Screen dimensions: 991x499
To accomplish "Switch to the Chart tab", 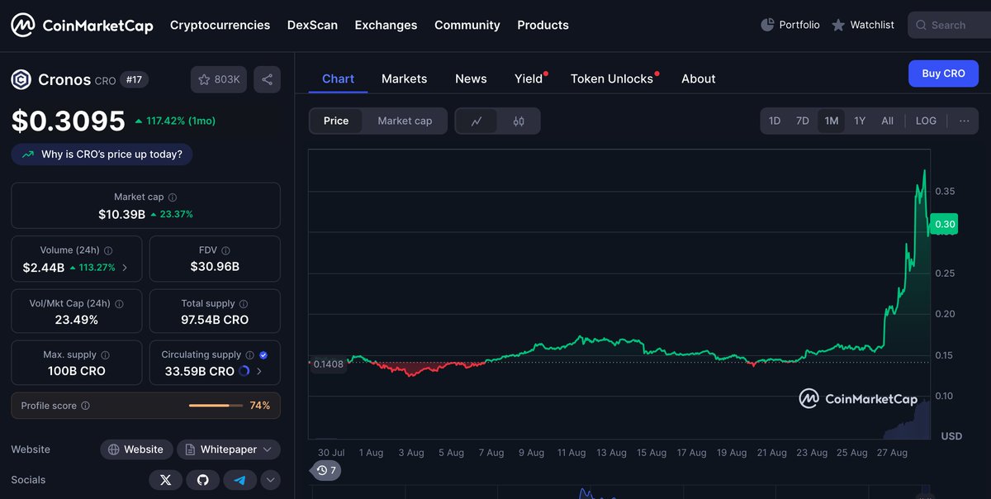I will click(338, 78).
